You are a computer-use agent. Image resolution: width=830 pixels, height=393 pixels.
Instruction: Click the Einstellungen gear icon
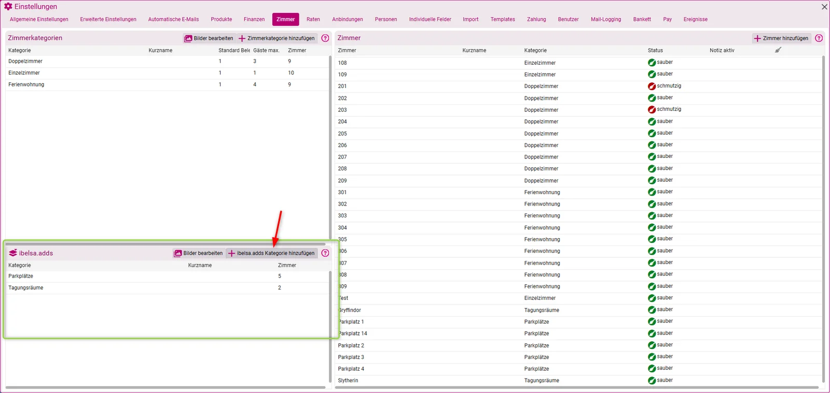[x=8, y=7]
